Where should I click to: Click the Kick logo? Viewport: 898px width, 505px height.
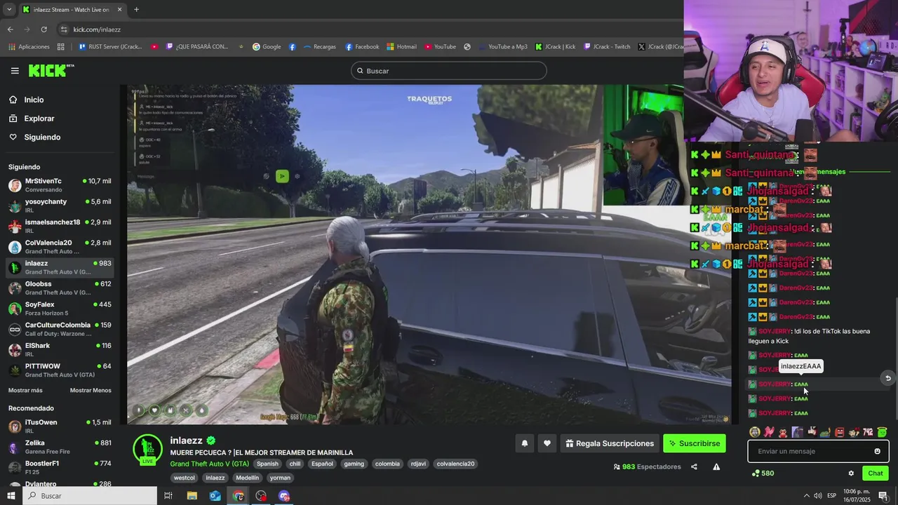point(51,70)
